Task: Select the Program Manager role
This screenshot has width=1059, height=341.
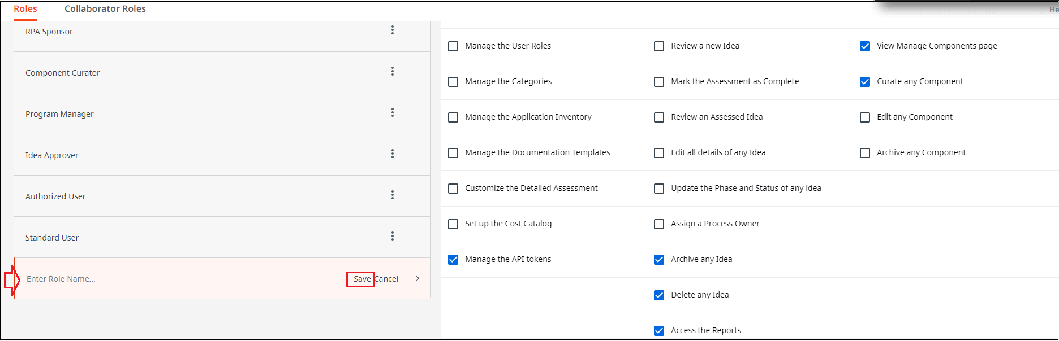Action: click(x=222, y=113)
